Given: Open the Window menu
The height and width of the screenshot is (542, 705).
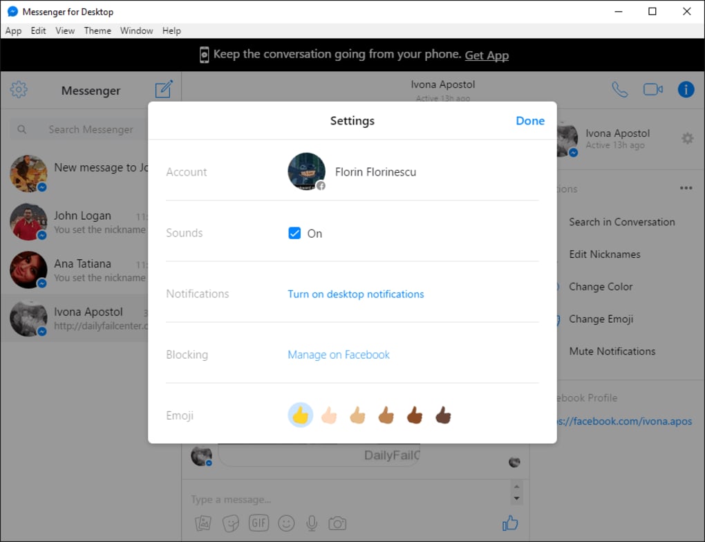Looking at the screenshot, I should pos(136,30).
